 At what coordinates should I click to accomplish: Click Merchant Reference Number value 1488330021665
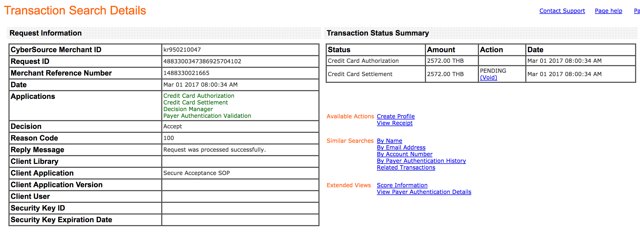pos(186,73)
